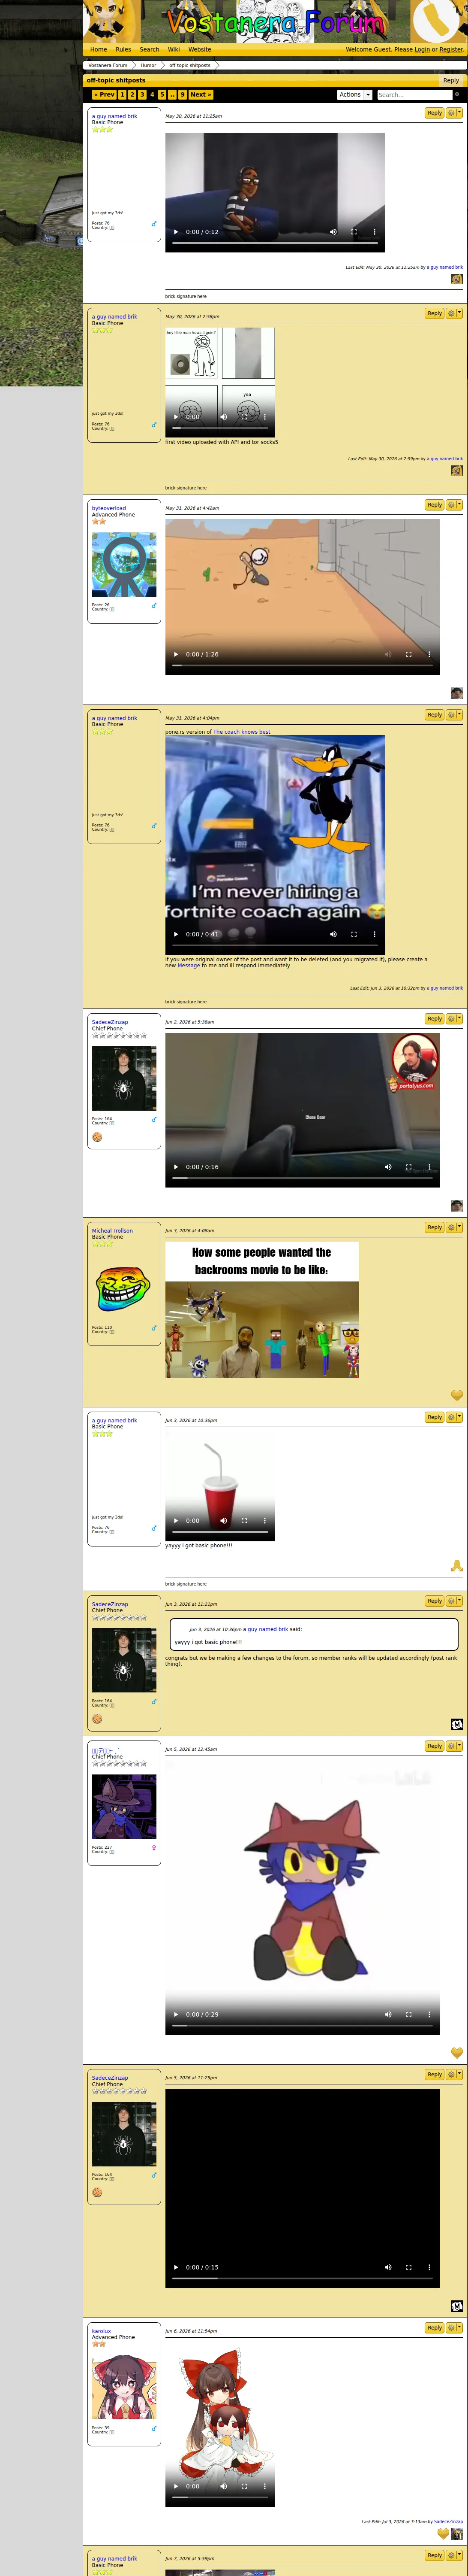468x2576 pixels.
Task: Expand post options arrow on byteoverload's post
Action: tap(460, 505)
